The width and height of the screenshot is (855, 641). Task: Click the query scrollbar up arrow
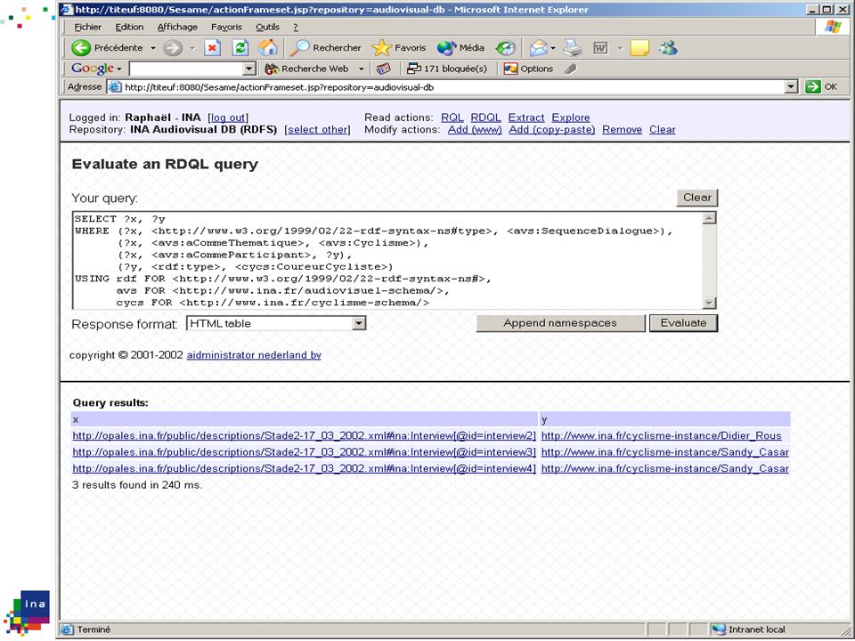pyautogui.click(x=709, y=219)
